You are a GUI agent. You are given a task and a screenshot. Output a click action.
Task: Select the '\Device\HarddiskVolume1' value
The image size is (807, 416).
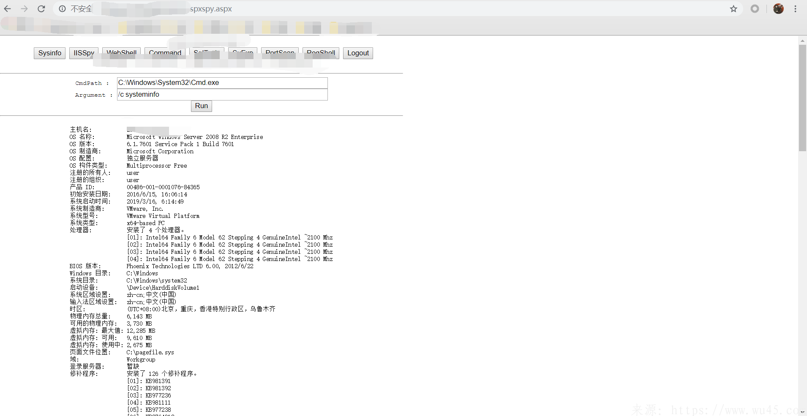point(163,288)
